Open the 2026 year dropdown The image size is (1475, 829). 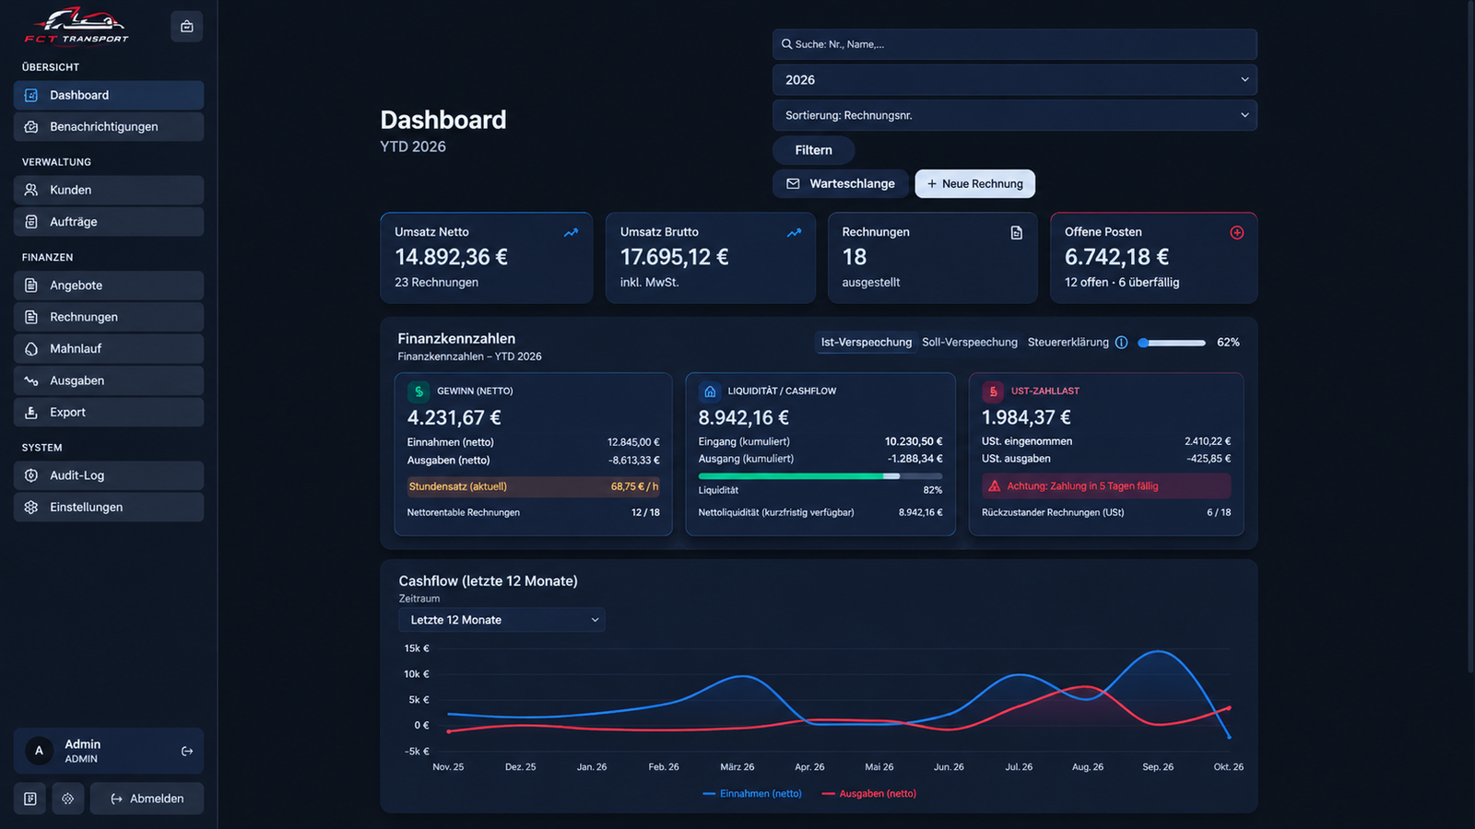pos(1015,80)
